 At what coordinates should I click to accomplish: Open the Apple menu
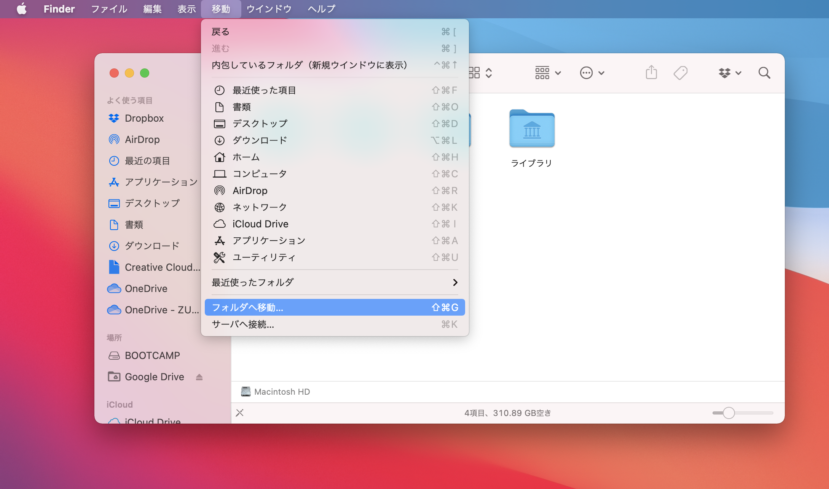point(22,9)
